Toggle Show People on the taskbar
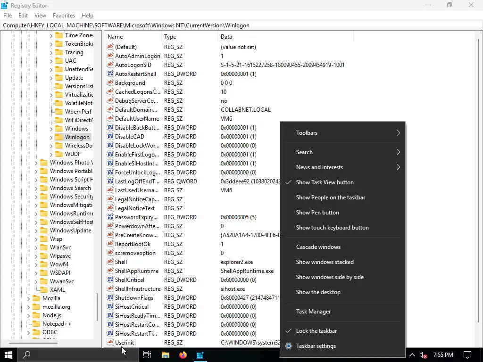Image resolution: width=483 pixels, height=362 pixels. pyautogui.click(x=342, y=197)
